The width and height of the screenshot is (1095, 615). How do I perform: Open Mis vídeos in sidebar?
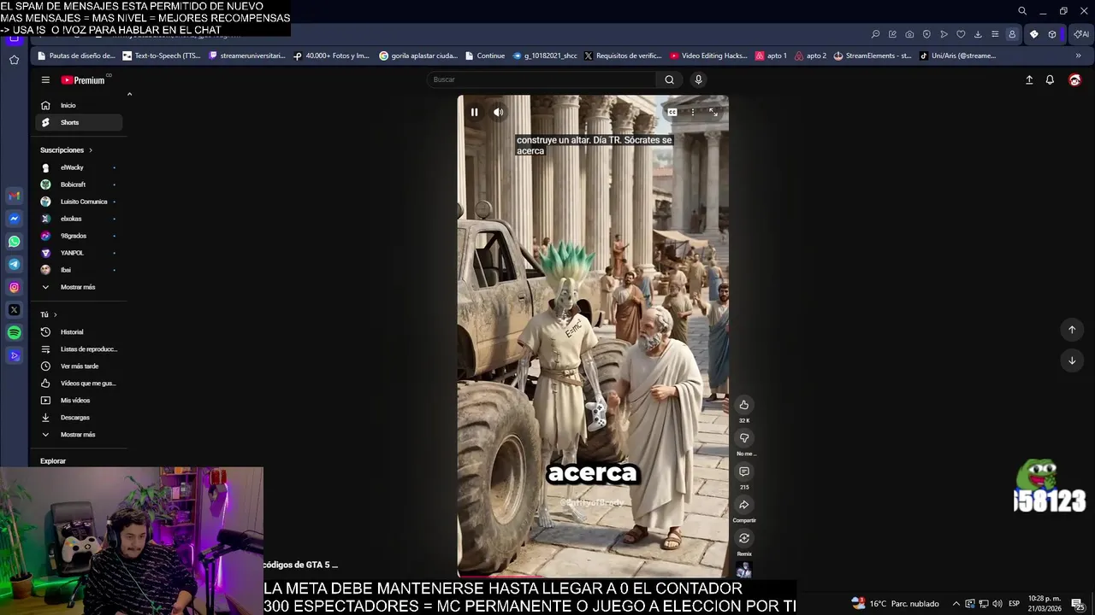point(79,400)
